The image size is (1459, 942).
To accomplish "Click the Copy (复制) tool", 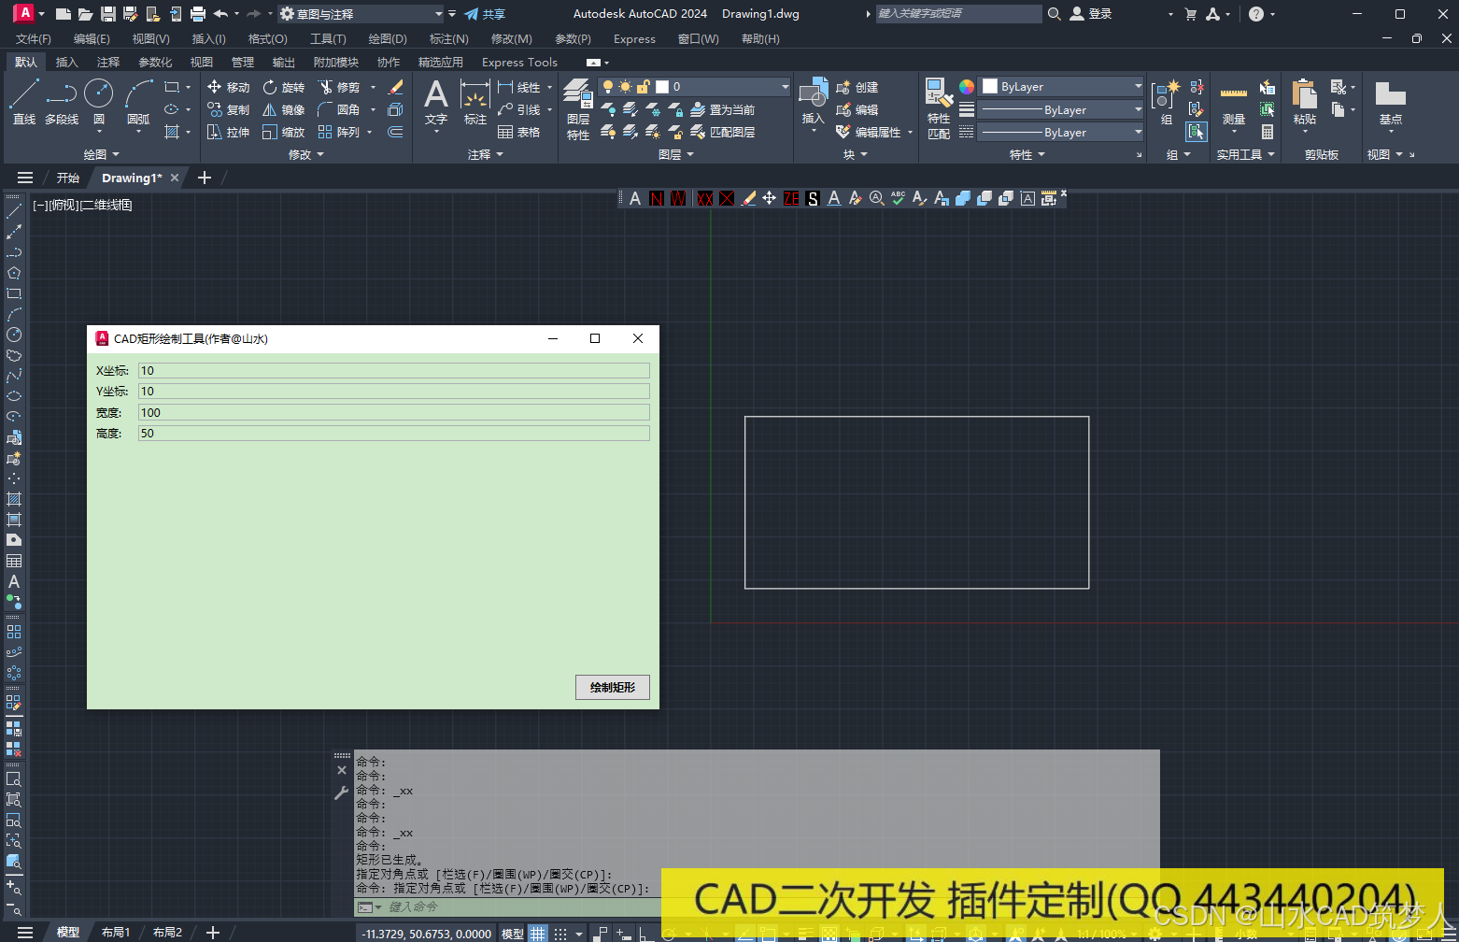I will point(228,109).
